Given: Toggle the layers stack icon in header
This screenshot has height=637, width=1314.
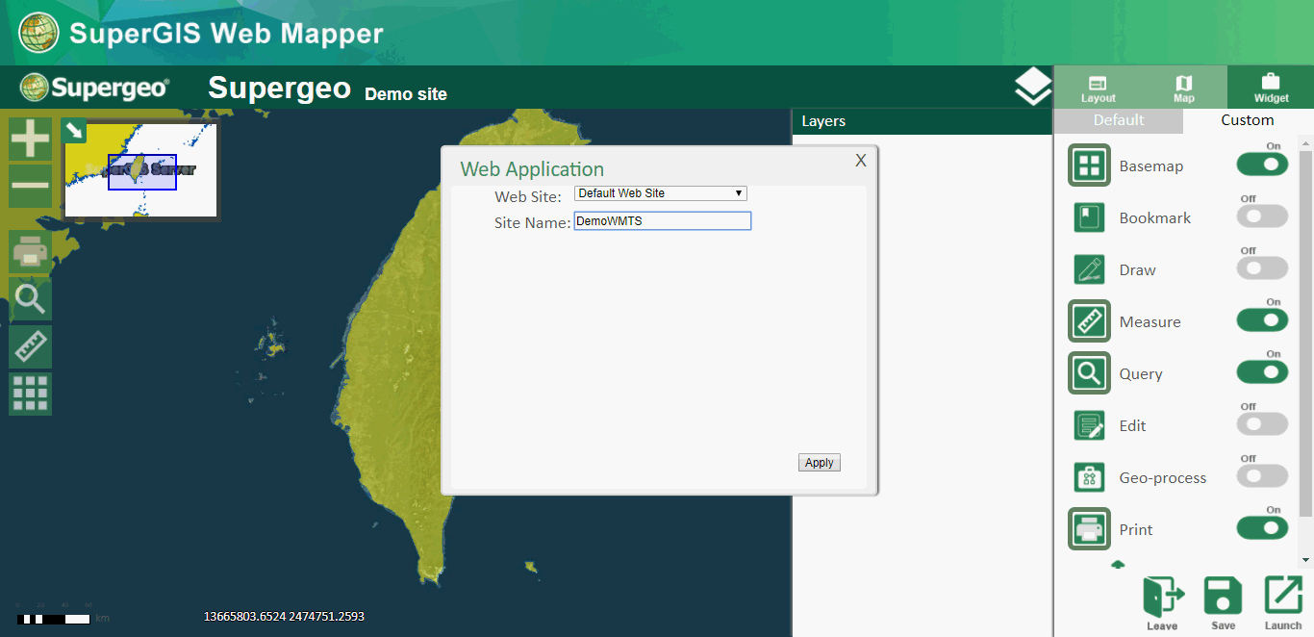Looking at the screenshot, I should tap(1033, 87).
